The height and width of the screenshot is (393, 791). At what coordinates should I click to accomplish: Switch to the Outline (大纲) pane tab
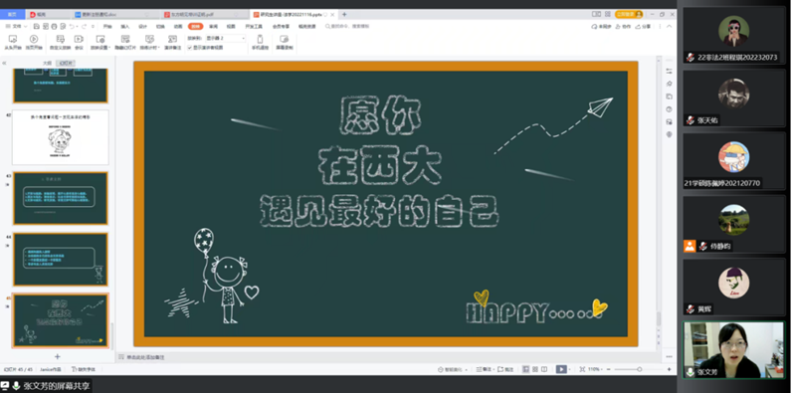(48, 63)
